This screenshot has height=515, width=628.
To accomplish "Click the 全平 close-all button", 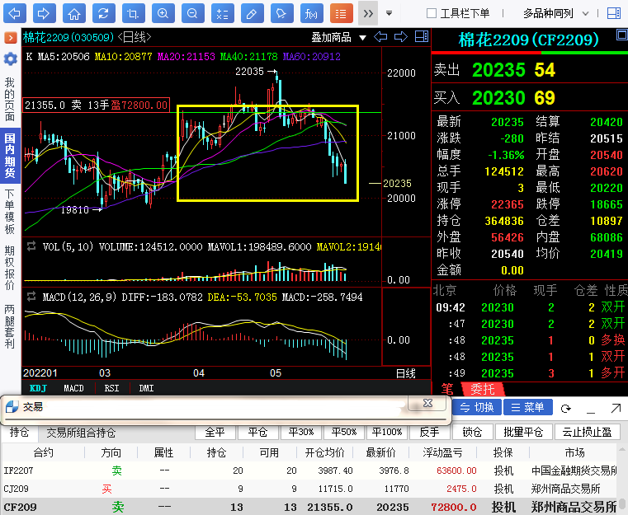I will 215,433.
